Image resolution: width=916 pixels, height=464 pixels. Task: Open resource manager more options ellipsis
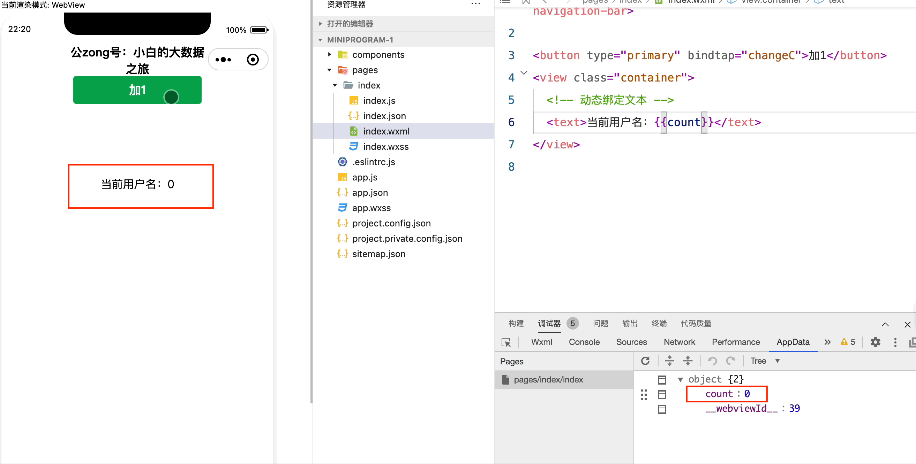(x=475, y=4)
